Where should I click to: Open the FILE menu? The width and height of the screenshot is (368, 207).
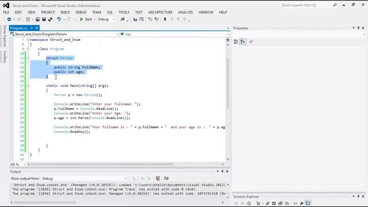[x=6, y=12]
